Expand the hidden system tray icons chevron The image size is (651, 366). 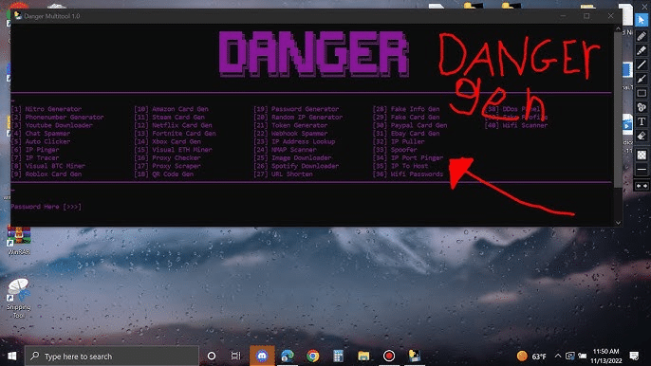558,356
